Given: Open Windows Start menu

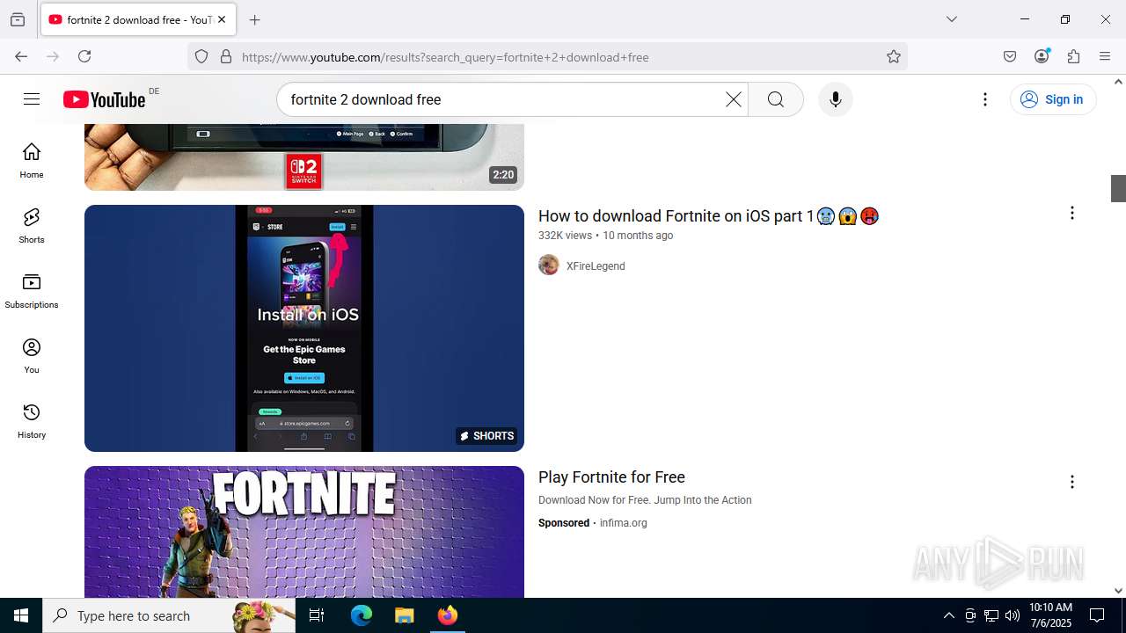Looking at the screenshot, I should (21, 615).
